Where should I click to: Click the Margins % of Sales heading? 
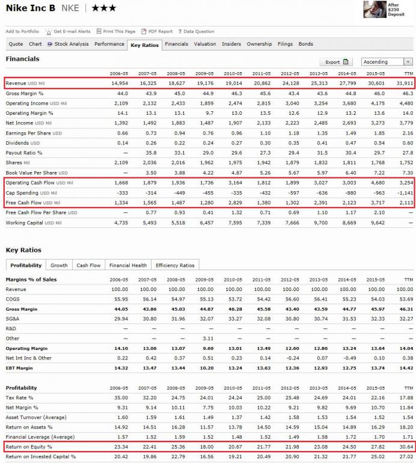coord(31,280)
